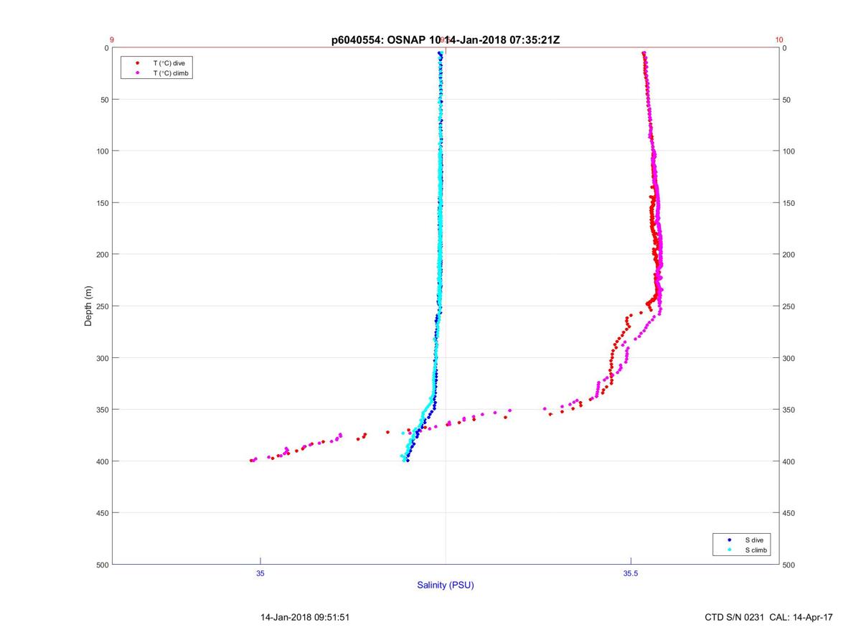Click the cyan dot marker in salinity legend
The width and height of the screenshot is (861, 635).
[729, 550]
